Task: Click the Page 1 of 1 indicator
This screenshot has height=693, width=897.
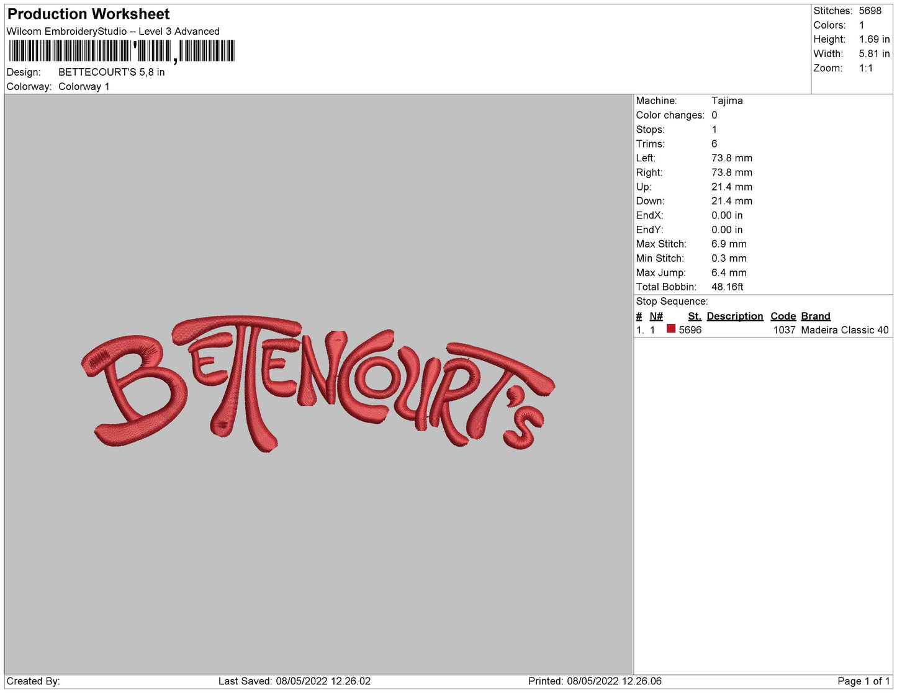Action: click(x=863, y=681)
